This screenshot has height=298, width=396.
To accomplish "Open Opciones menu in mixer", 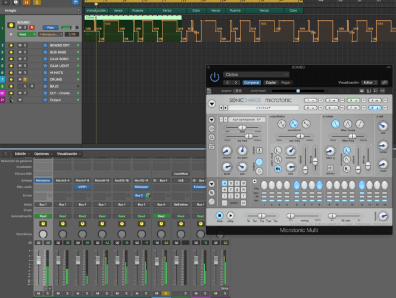I will click(x=43, y=154).
